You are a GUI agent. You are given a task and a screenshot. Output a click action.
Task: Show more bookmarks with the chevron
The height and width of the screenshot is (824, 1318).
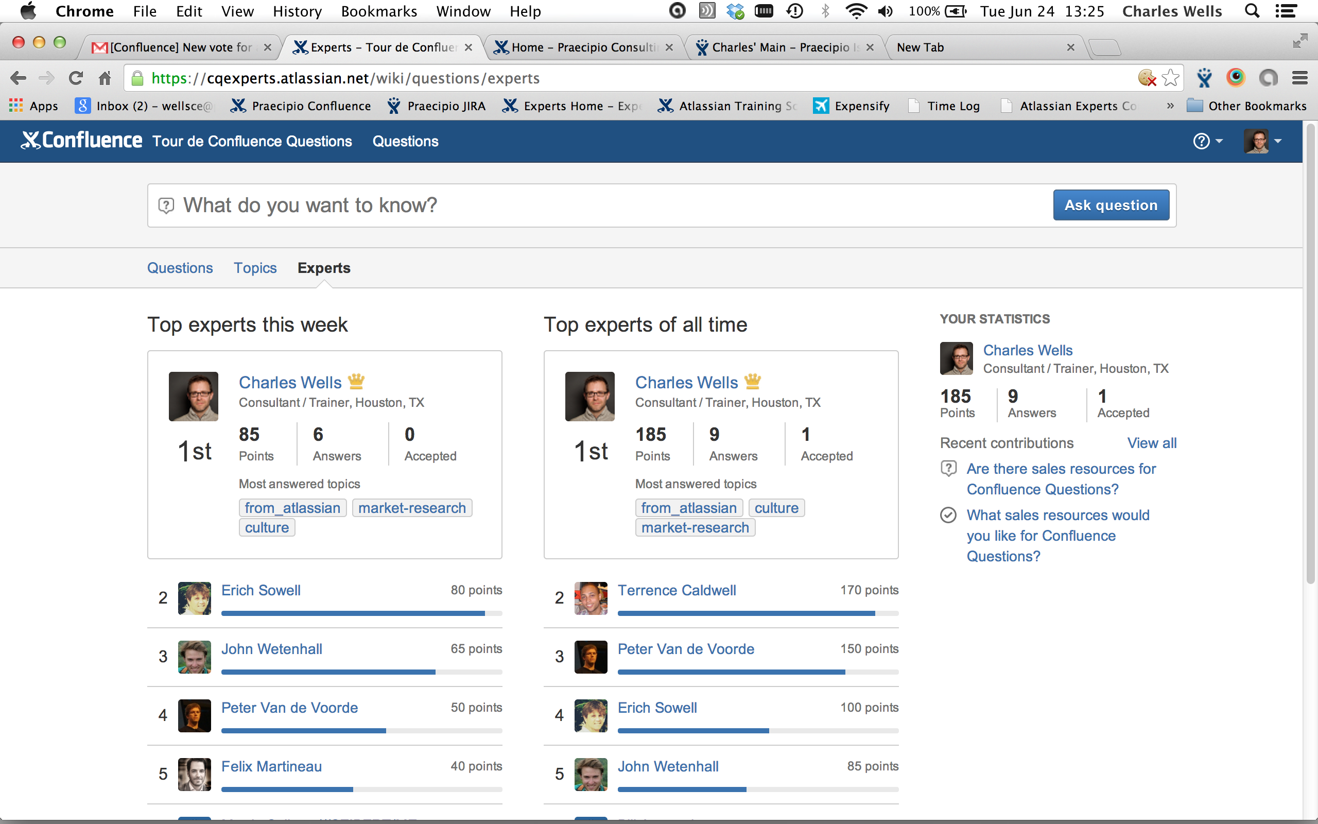point(1170,106)
